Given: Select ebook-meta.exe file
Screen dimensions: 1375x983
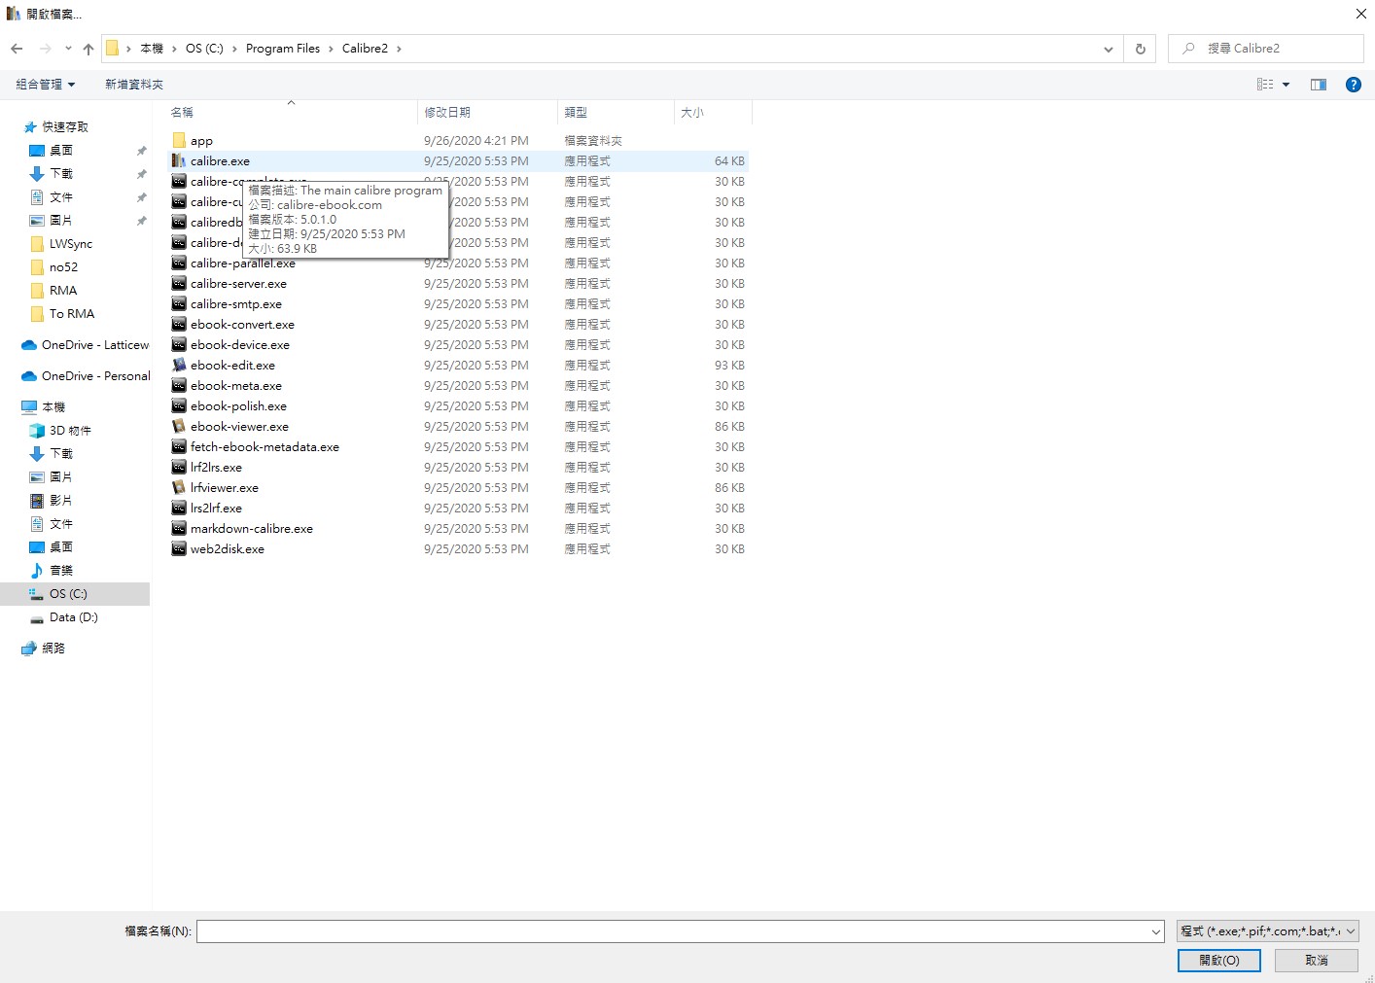Looking at the screenshot, I should coord(236,386).
